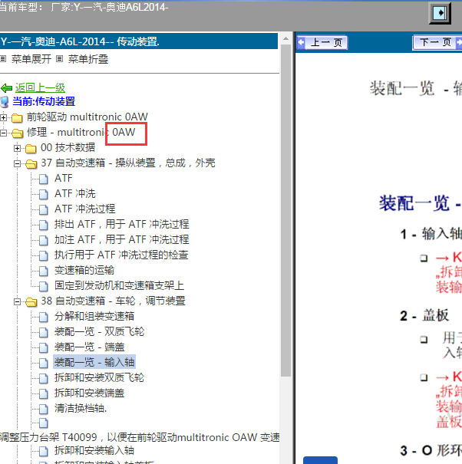Expand the 前轮驱动 multitronic 0AW folder
The height and width of the screenshot is (464, 462).
pos(4,117)
